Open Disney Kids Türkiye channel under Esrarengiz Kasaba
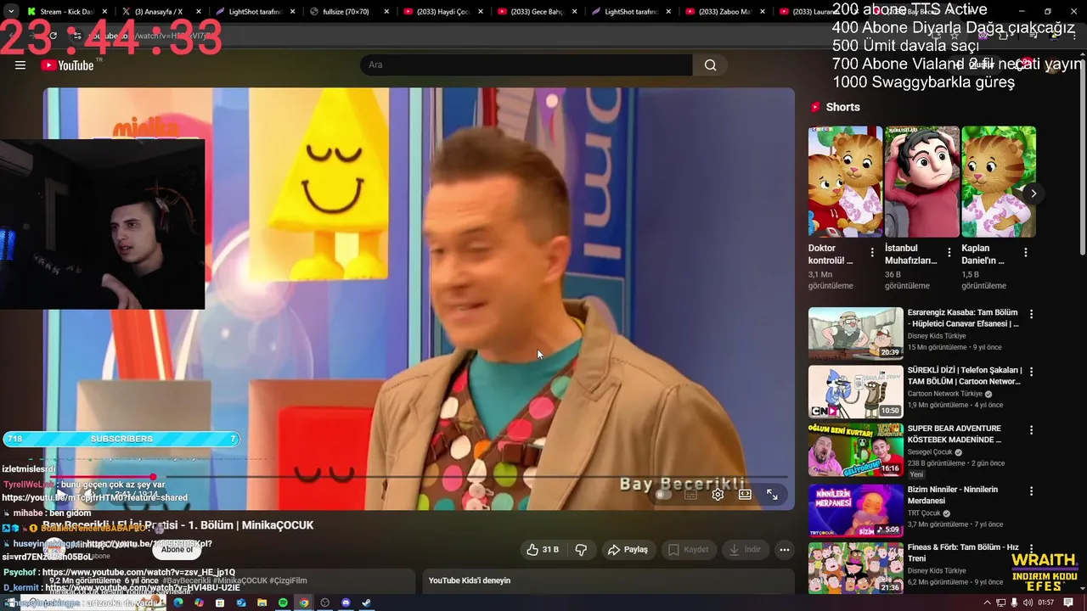 click(x=937, y=336)
